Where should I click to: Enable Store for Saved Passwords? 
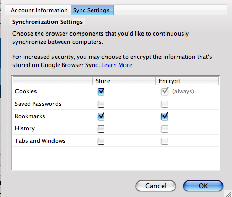click(x=101, y=104)
